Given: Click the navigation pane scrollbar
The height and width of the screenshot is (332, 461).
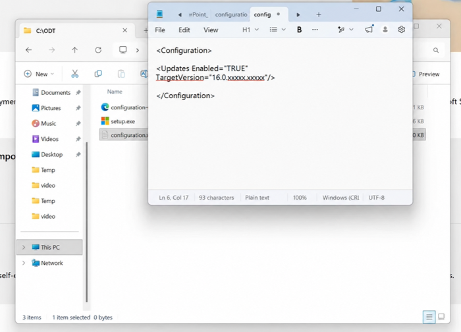Looking at the screenshot, I should pos(87,222).
